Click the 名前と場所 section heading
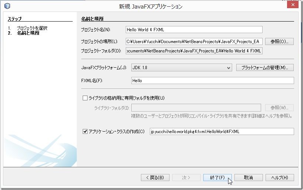Screen dimensions: 303x190 (x=92, y=19)
